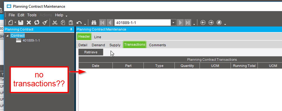
Task: Open the Tools menu
Action: (x=32, y=15)
